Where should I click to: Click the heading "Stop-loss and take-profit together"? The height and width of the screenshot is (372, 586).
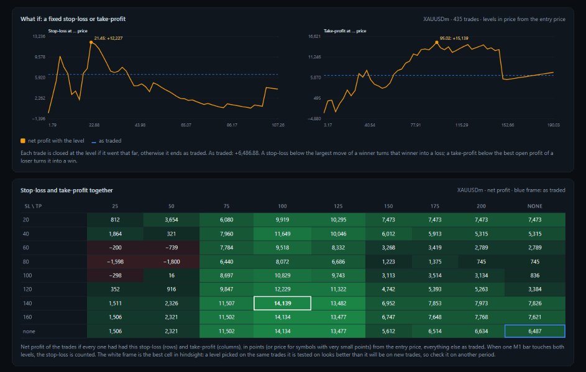coord(66,190)
